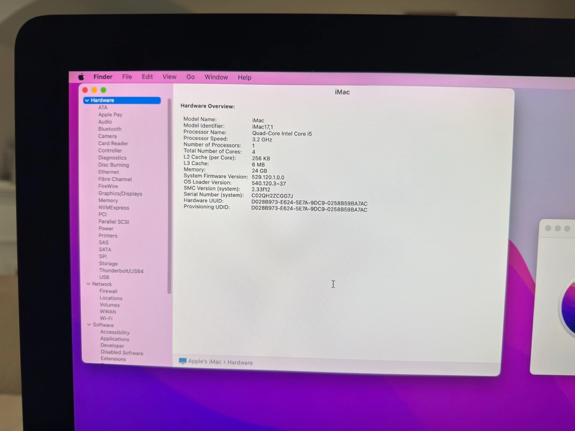
Task: Select Accessibility under Software
Action: [115, 332]
